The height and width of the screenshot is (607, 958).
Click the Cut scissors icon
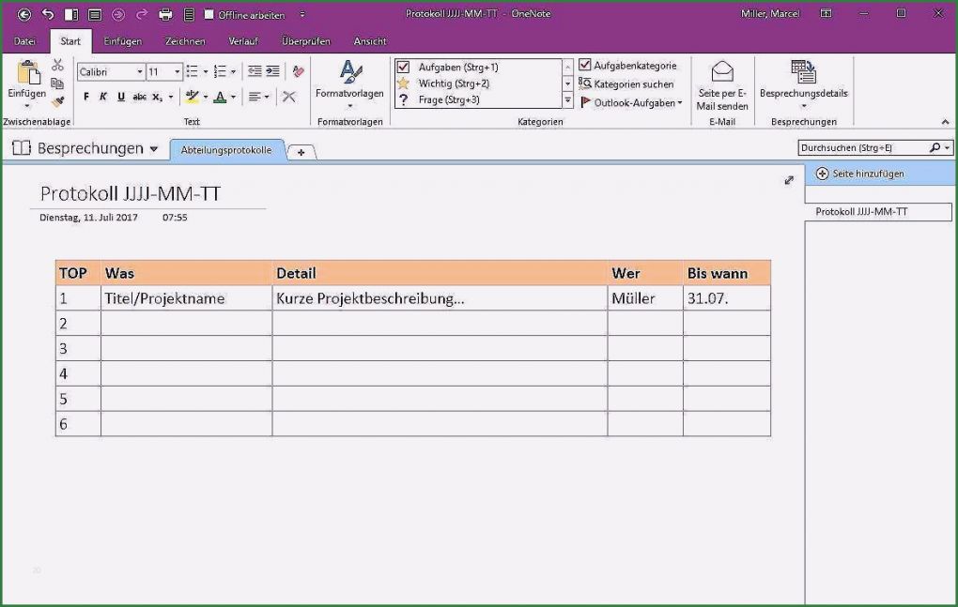click(x=57, y=65)
